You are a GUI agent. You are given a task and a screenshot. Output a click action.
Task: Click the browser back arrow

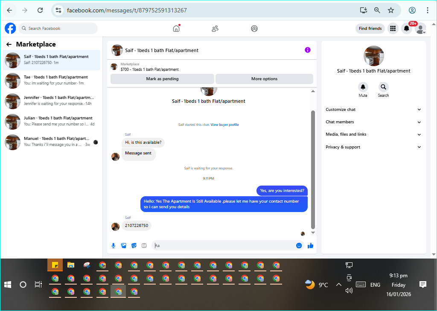(x=9, y=10)
